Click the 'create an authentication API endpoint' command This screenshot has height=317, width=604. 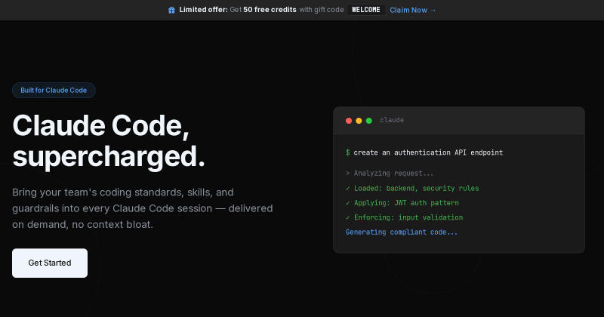tap(428, 152)
